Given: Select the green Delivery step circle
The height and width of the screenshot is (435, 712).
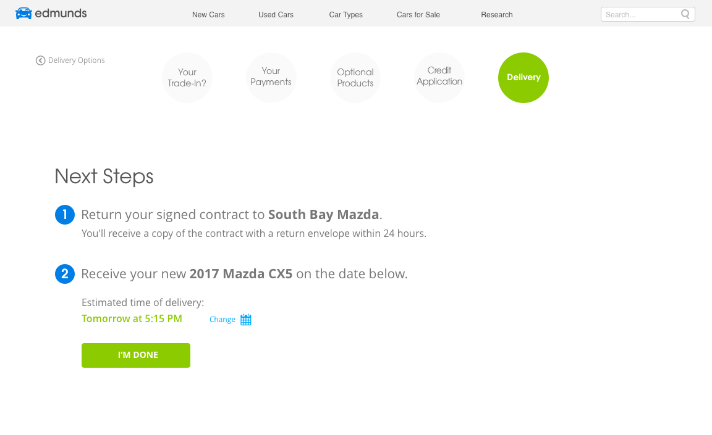Looking at the screenshot, I should point(523,78).
